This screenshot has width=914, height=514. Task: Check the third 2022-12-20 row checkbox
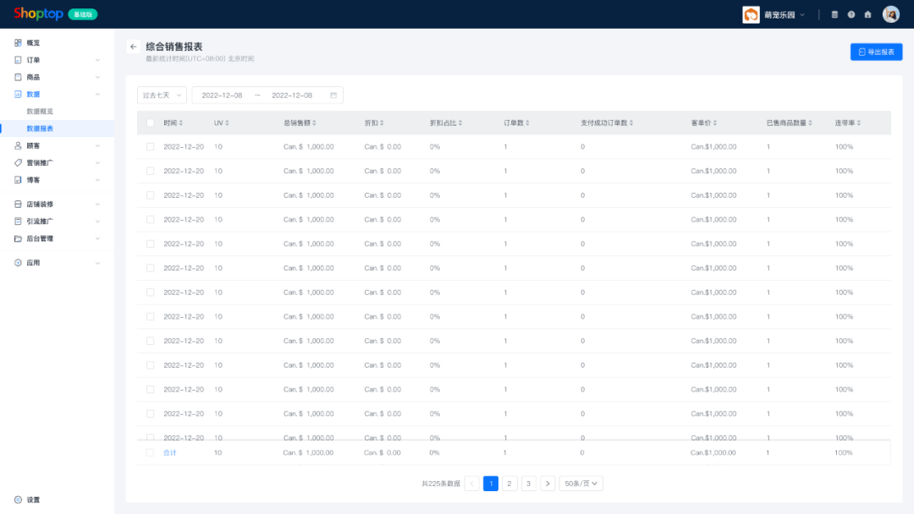pyautogui.click(x=151, y=195)
